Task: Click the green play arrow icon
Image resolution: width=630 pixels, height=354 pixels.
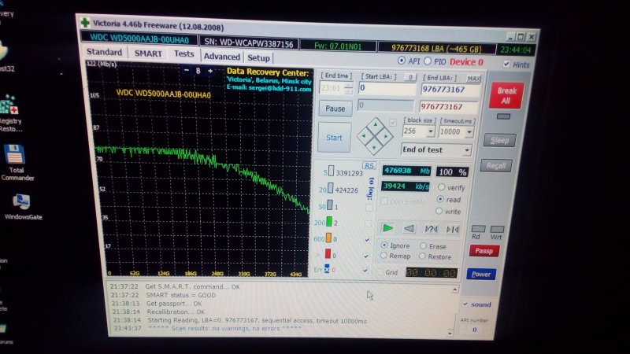Action: click(x=387, y=228)
